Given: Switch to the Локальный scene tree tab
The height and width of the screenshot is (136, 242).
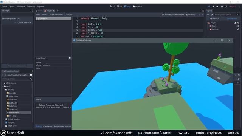Looking at the screenshot, I should (232, 19).
